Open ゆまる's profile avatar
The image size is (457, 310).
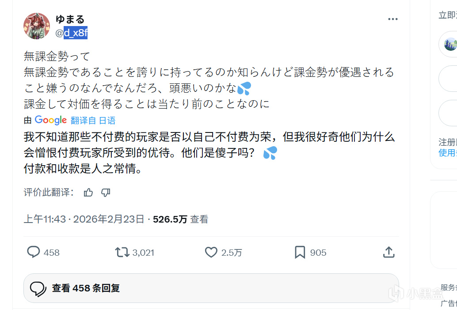(x=36, y=26)
